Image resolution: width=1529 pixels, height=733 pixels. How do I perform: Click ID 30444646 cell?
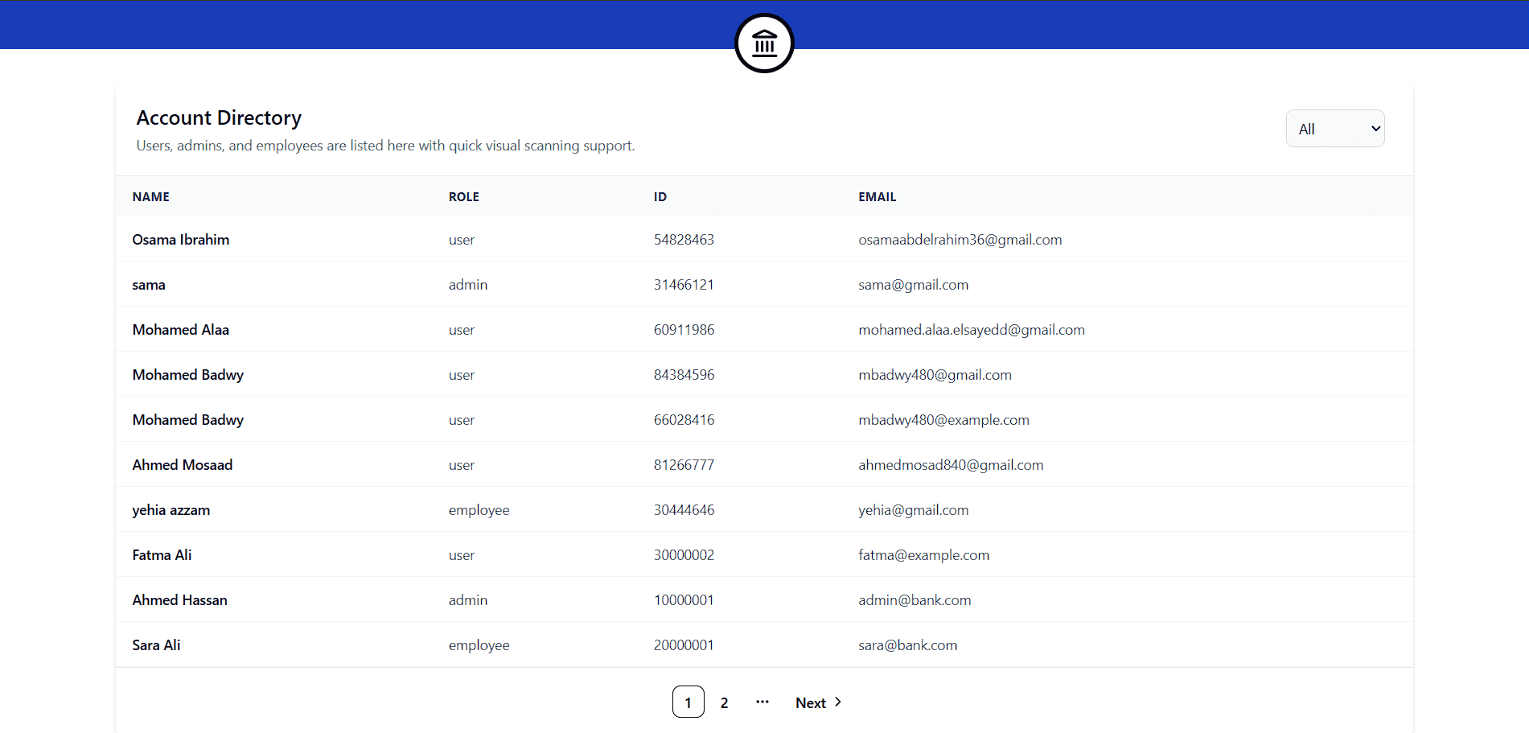(684, 510)
